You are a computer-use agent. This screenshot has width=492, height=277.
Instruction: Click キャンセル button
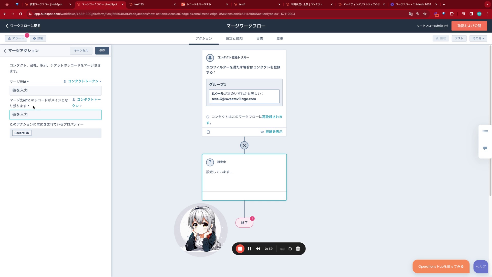(x=81, y=51)
